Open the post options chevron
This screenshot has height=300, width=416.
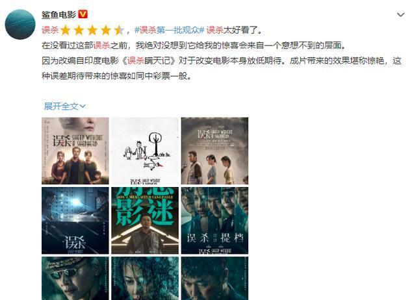[x=400, y=14]
